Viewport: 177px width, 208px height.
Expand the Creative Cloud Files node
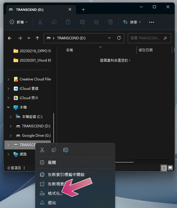[8, 79]
